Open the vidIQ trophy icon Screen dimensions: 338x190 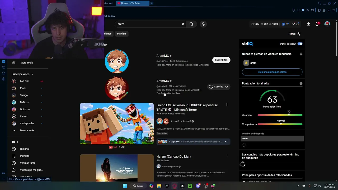(x=293, y=24)
